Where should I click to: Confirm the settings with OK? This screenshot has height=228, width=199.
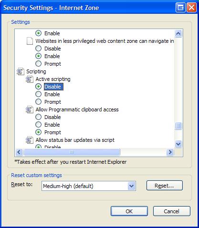point(129,211)
